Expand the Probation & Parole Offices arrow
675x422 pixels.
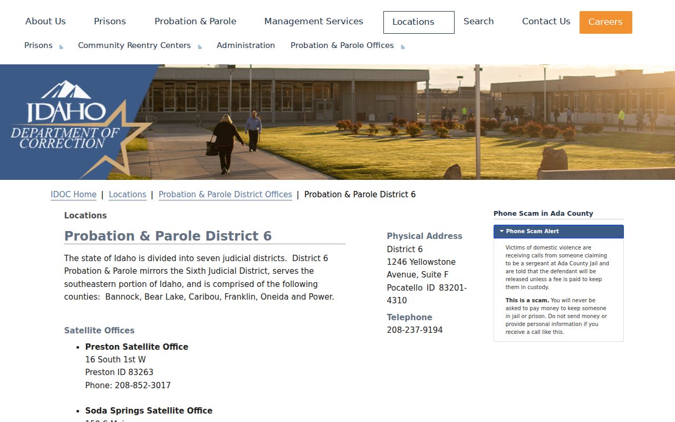[x=403, y=47]
